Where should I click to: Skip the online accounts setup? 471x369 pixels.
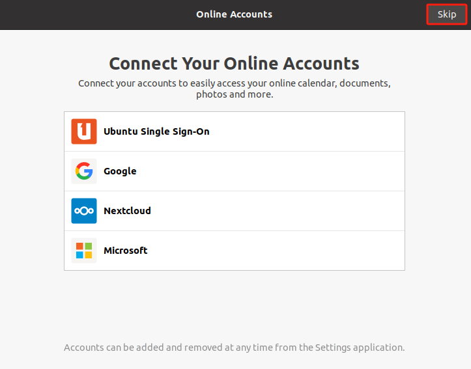point(447,14)
